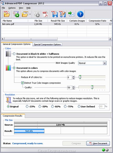Image resolution: width=113 pixels, height=153 pixels.
Task: Select the -50% resolution option
Action: [x=40, y=107]
